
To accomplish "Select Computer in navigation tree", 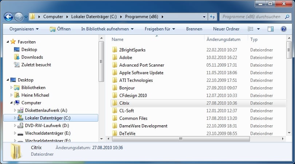I will [31, 103].
